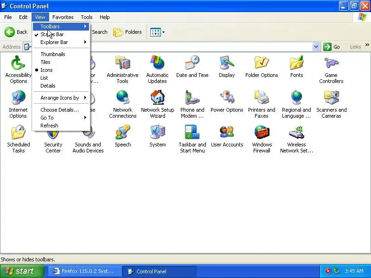Click the red security shield tray icon

pos(328,271)
